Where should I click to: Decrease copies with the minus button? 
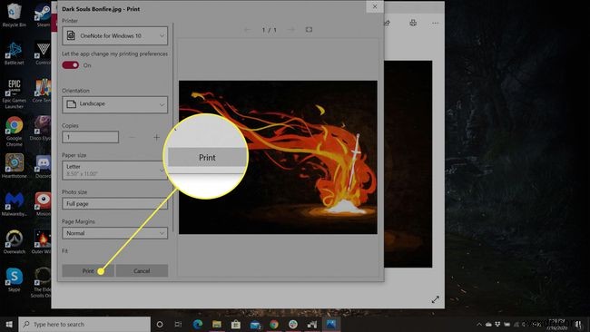(132, 137)
